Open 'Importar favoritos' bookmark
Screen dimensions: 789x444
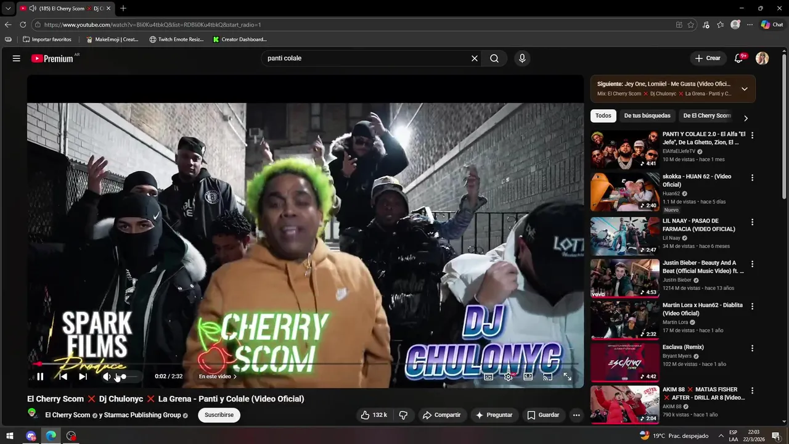[47, 39]
